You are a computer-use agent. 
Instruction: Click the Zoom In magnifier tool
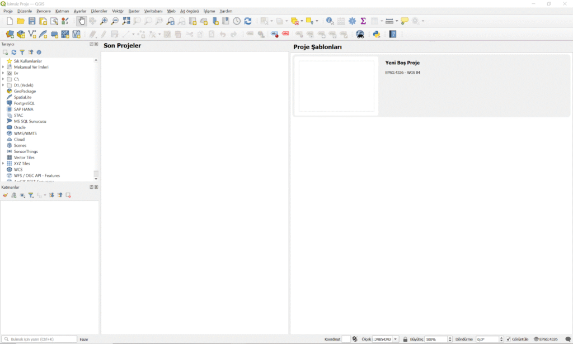pos(104,21)
